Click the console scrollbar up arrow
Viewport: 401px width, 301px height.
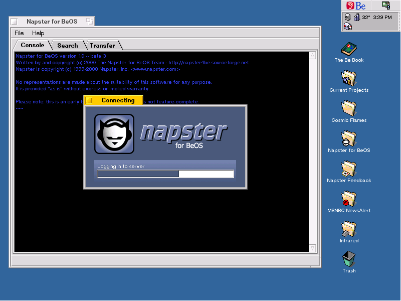[x=312, y=55]
